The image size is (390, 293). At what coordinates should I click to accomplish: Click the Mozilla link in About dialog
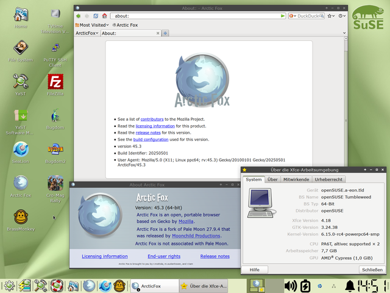[x=186, y=221]
